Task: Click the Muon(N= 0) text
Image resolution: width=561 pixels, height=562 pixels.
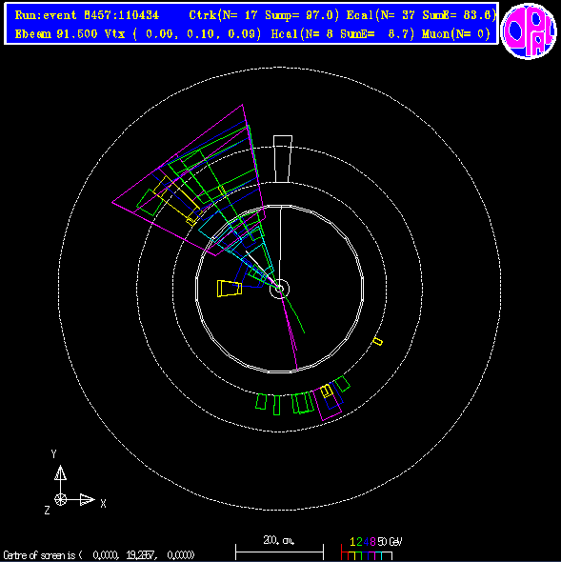Action: coord(456,34)
